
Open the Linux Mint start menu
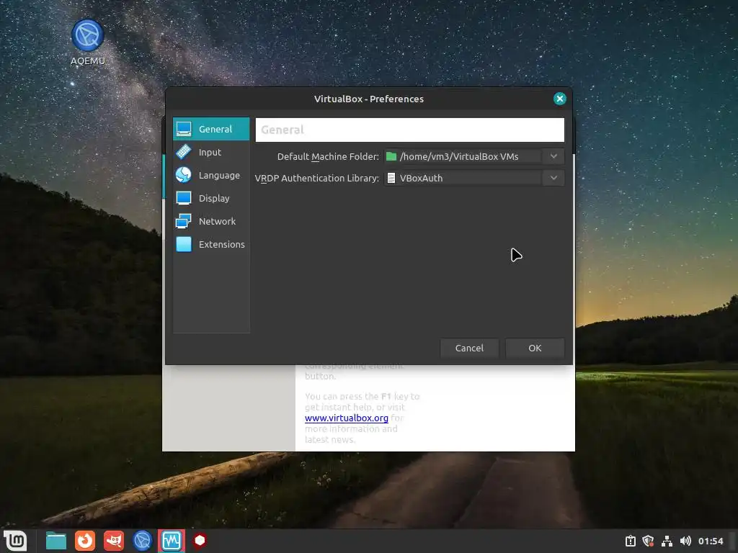[x=15, y=541]
